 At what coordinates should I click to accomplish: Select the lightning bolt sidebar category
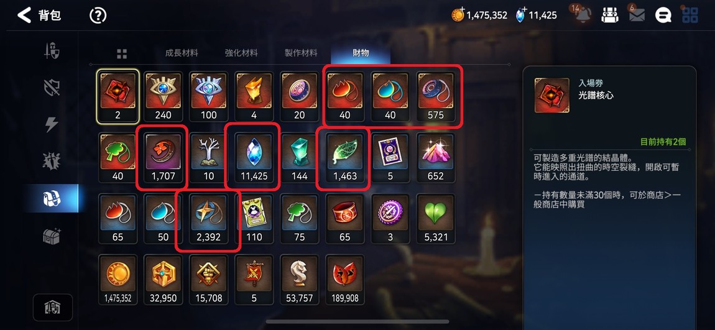[52, 124]
